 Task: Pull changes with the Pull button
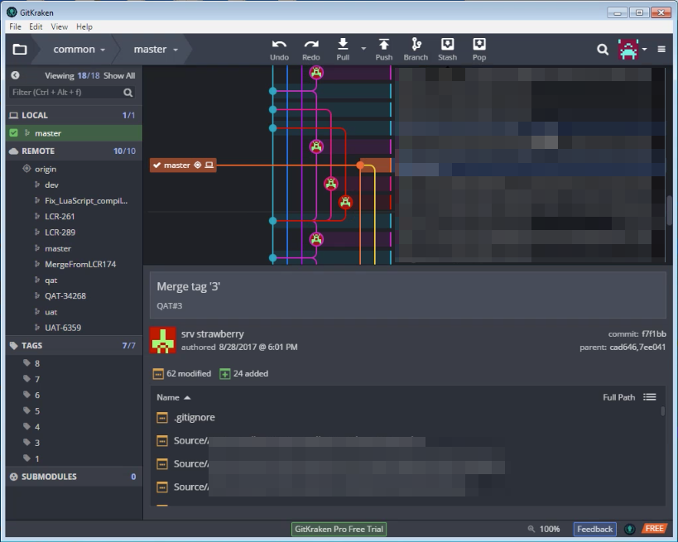(x=343, y=50)
